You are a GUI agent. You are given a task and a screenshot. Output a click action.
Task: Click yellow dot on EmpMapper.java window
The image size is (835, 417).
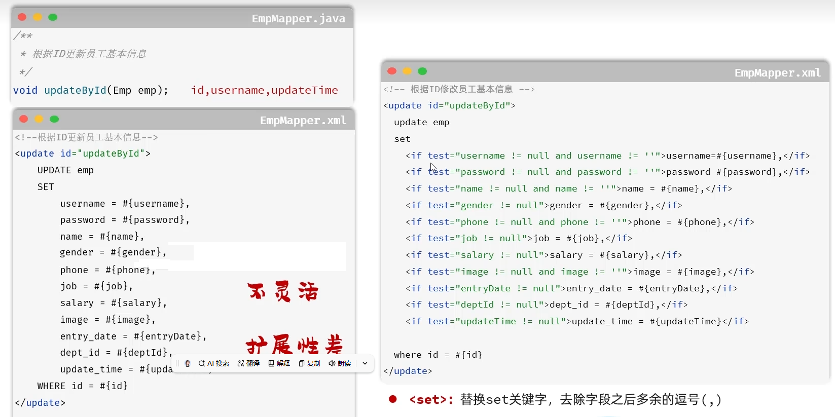(38, 17)
